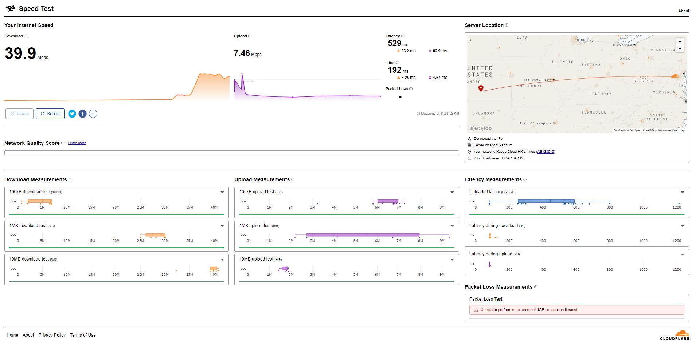The height and width of the screenshot is (341, 692).
Task: Zoom in the map with plus icon
Action: (x=680, y=41)
